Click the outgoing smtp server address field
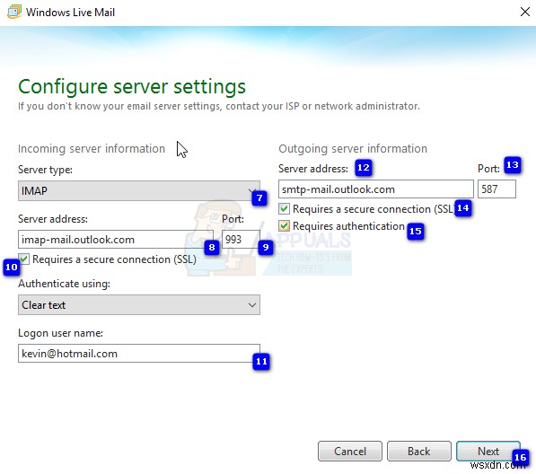 [375, 189]
